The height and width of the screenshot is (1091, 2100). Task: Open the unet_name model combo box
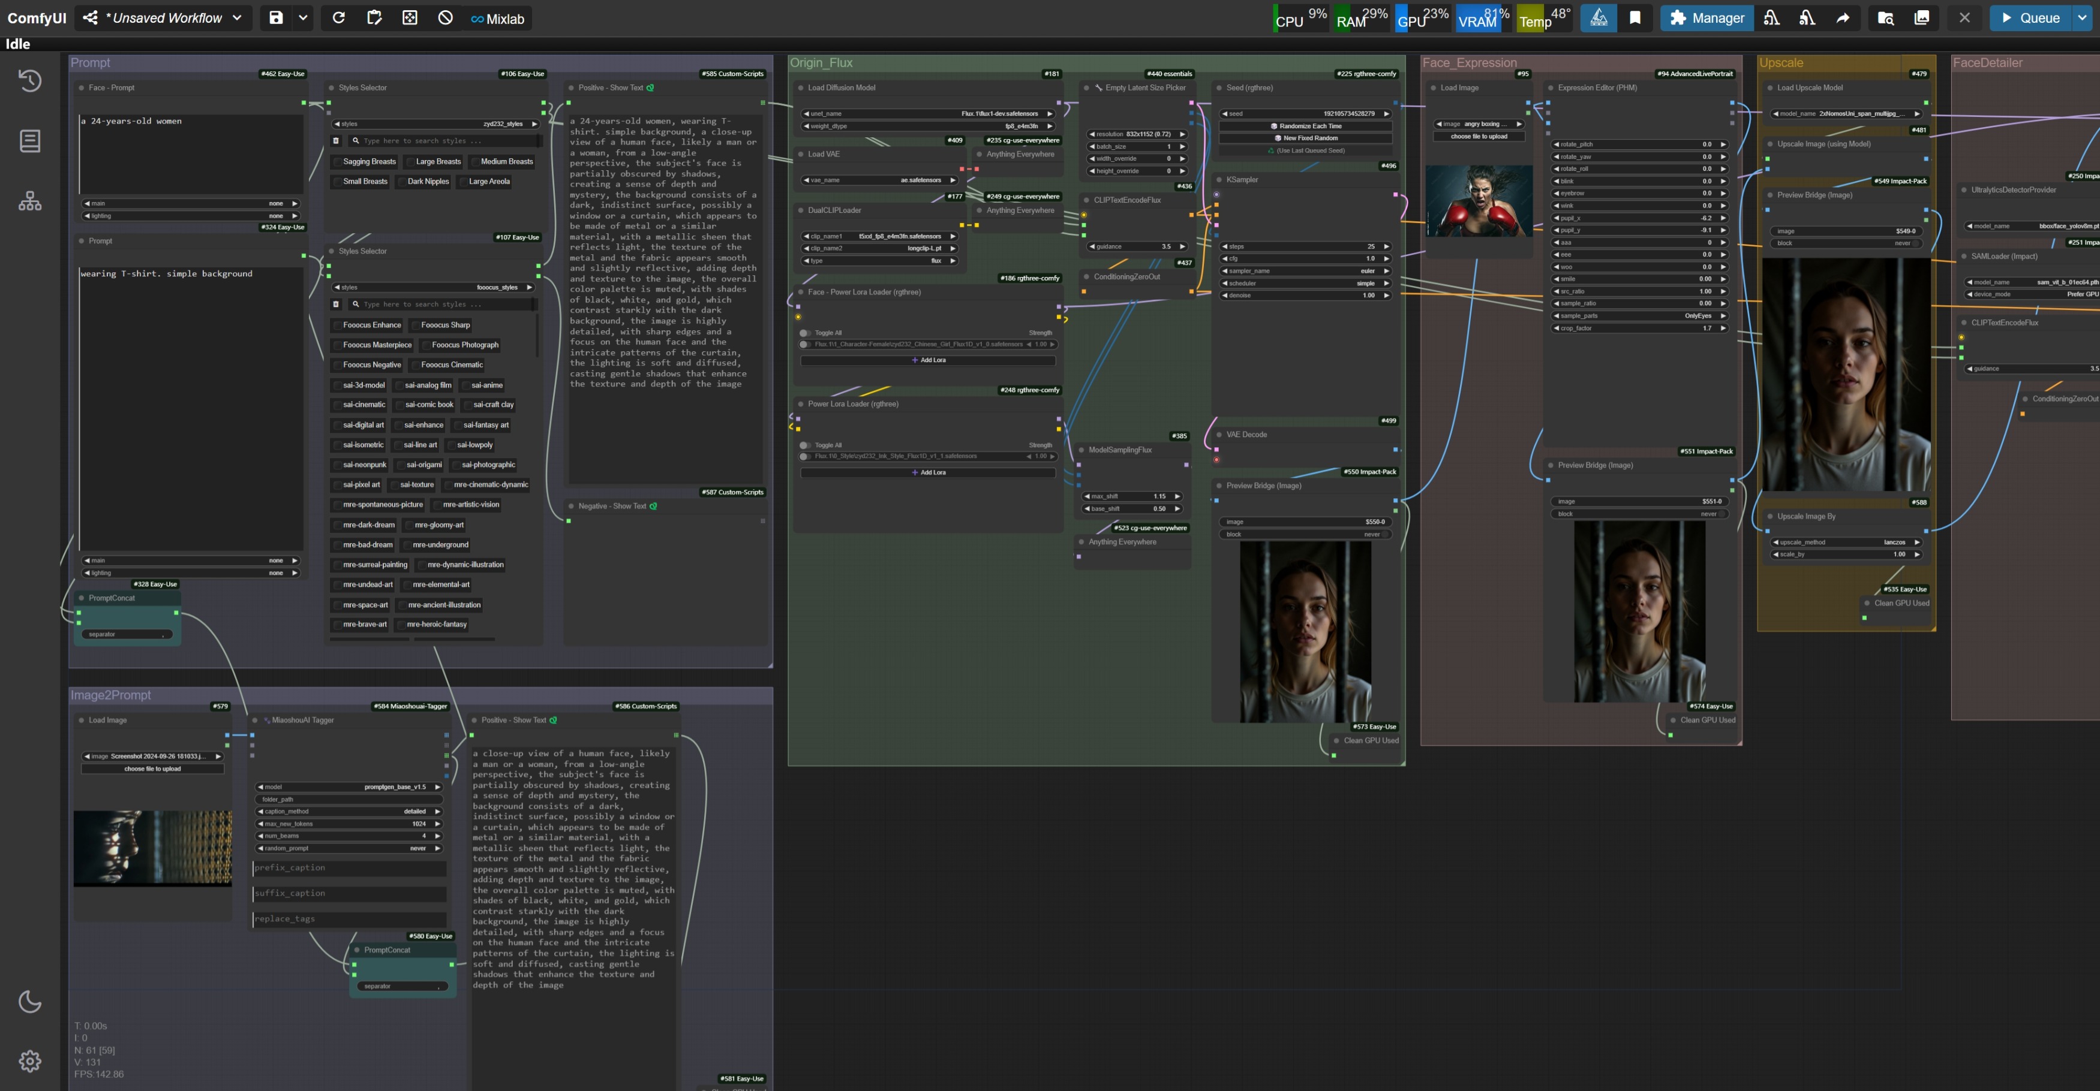point(928,114)
